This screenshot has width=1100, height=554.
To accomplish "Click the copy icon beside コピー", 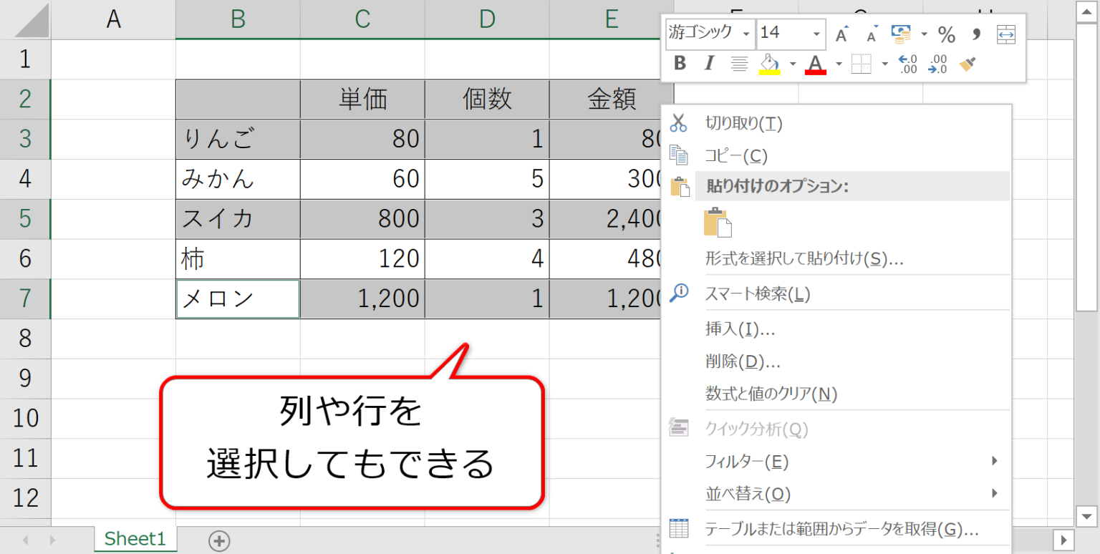I will tap(678, 154).
